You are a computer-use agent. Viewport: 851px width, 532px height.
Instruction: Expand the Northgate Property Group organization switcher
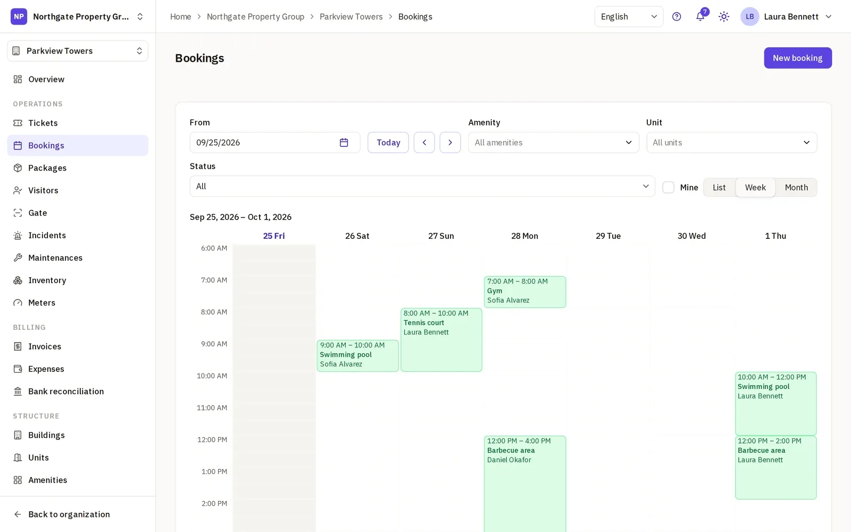click(78, 16)
